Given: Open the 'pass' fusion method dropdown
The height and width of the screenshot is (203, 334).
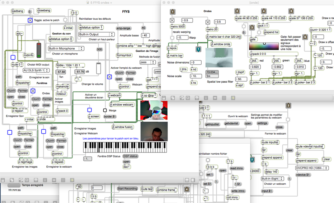Looking at the screenshot, I should (x=147, y=62).
